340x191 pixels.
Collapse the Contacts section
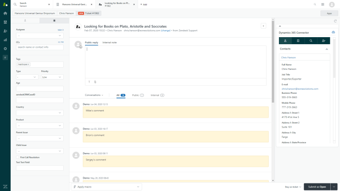coord(327,49)
